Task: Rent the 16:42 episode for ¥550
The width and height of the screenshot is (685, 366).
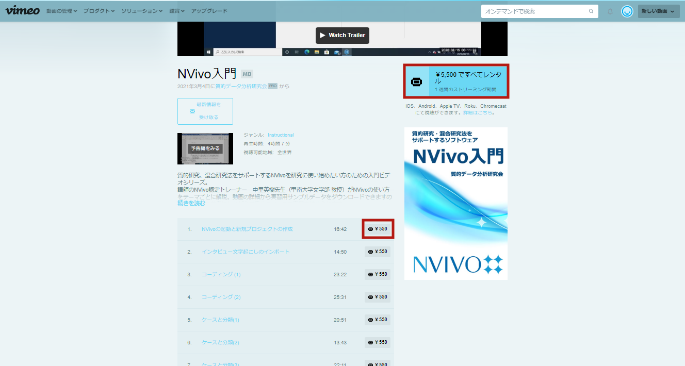Action: click(x=378, y=229)
